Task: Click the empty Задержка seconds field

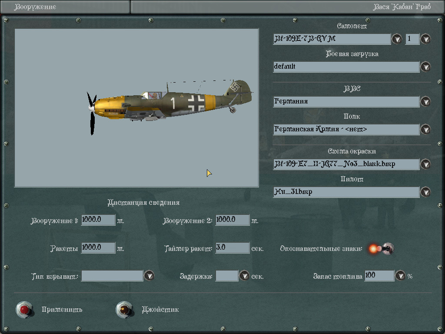Action: click(227, 275)
